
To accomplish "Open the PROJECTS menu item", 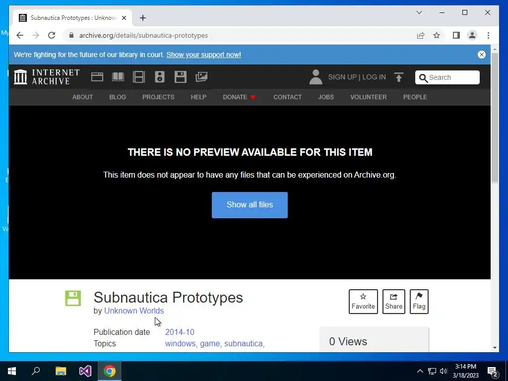I will pos(158,97).
